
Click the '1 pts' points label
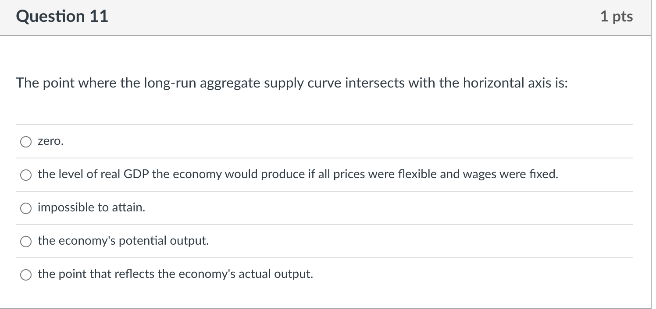(x=617, y=17)
